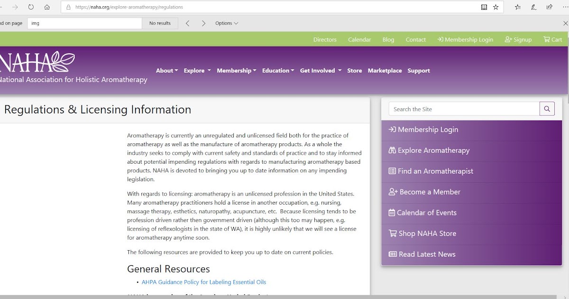This screenshot has height=299, width=569.
Task: Click the padlock site info icon
Action: coord(69,7)
